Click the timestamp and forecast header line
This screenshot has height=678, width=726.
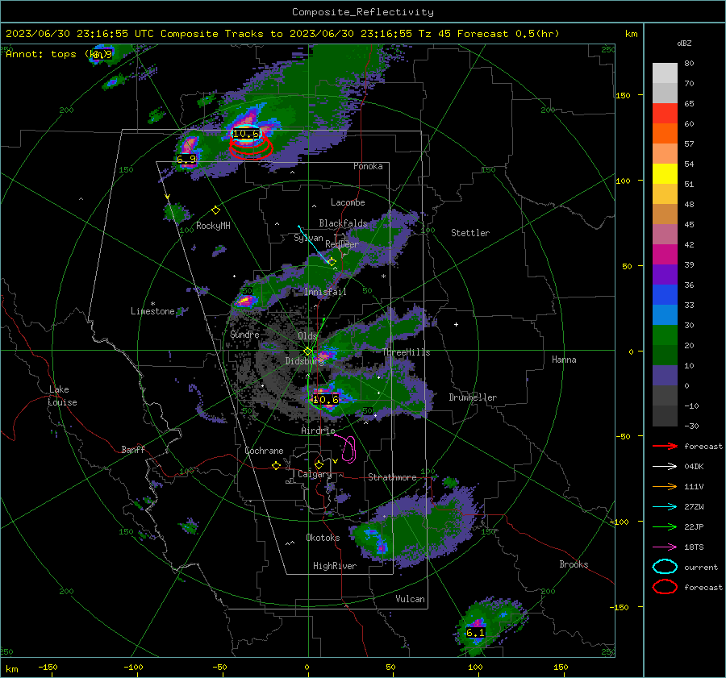282,34
